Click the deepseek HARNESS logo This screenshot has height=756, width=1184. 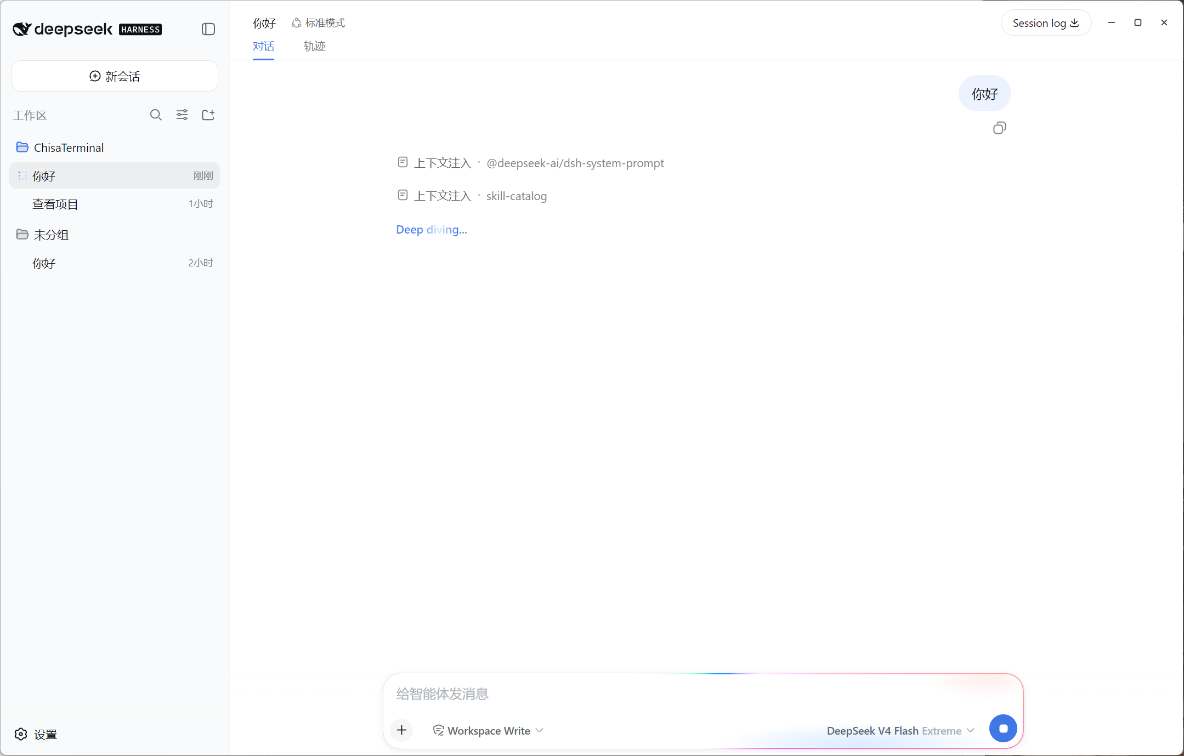coord(87,29)
